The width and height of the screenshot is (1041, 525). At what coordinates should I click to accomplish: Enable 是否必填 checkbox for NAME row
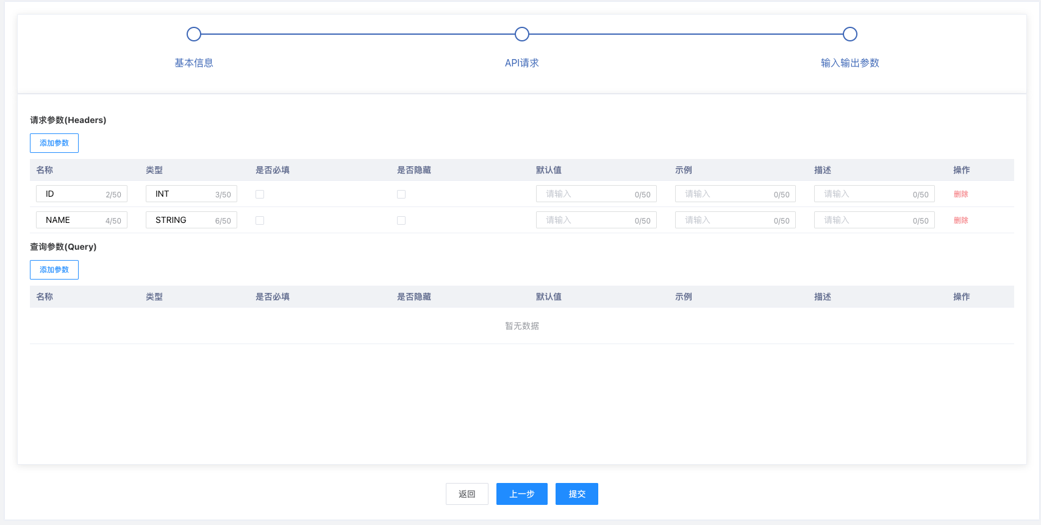[260, 220]
